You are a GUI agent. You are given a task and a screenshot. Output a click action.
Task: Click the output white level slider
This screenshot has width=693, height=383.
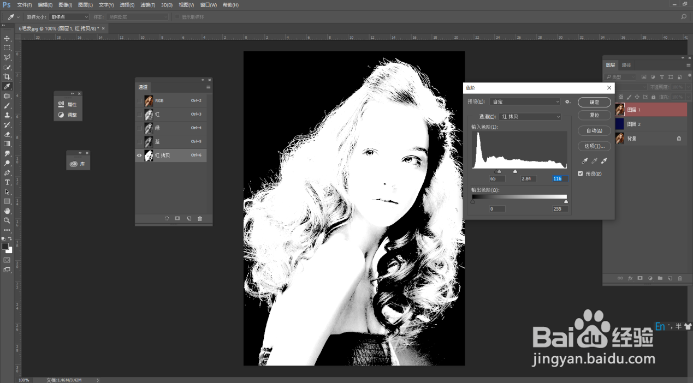566,201
